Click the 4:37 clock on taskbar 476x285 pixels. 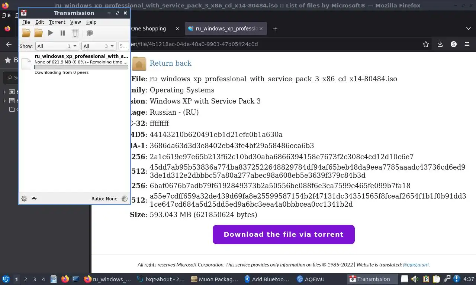click(x=469, y=279)
